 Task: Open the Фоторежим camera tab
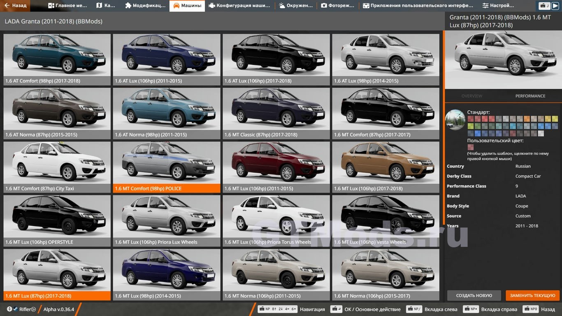(337, 6)
